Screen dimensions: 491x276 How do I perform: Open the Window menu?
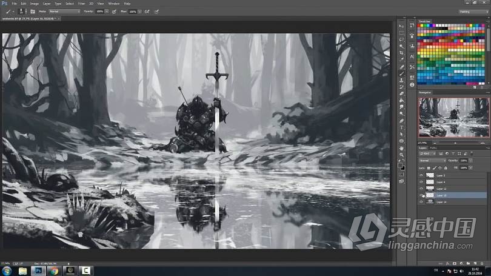coord(114,4)
